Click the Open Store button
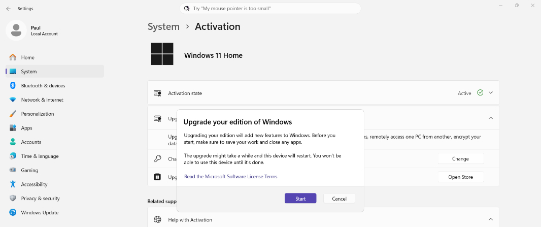 (x=461, y=177)
